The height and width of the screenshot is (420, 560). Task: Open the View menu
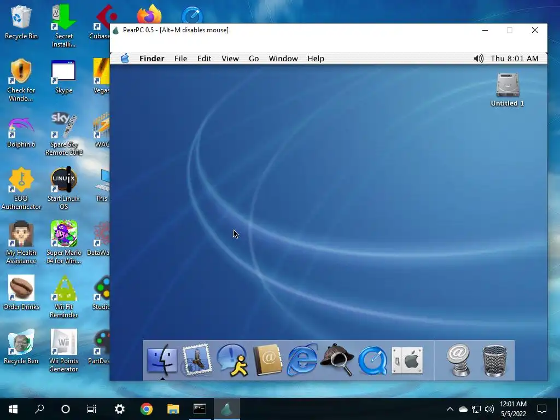click(x=230, y=59)
